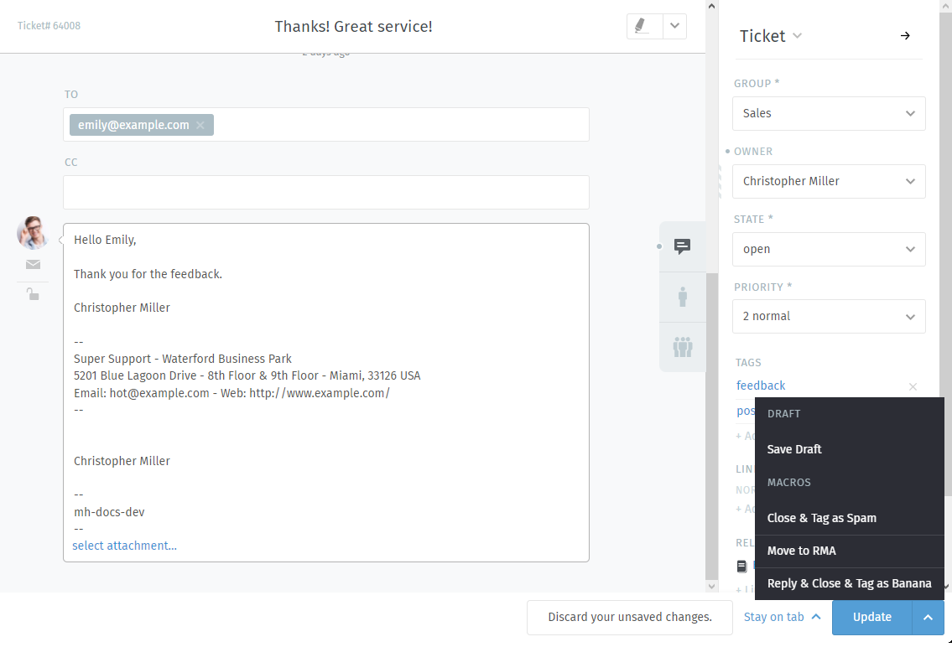Image resolution: width=952 pixels, height=647 pixels.
Task: Select the highlighter text tool icon
Action: click(x=642, y=26)
